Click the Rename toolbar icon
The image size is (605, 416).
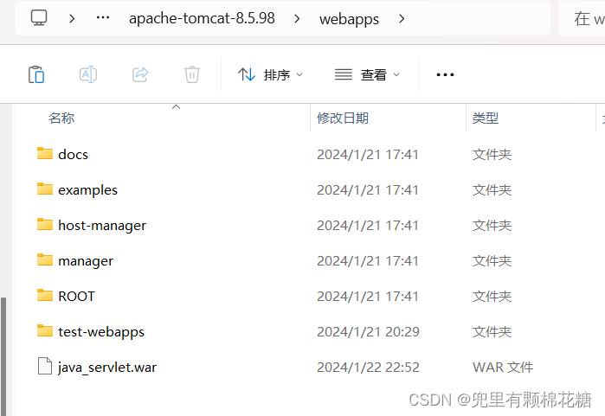[88, 74]
